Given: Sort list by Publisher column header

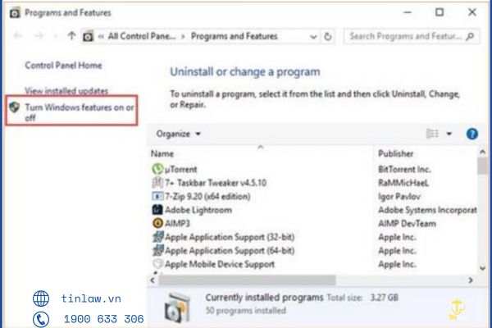Looking at the screenshot, I should (396, 153).
